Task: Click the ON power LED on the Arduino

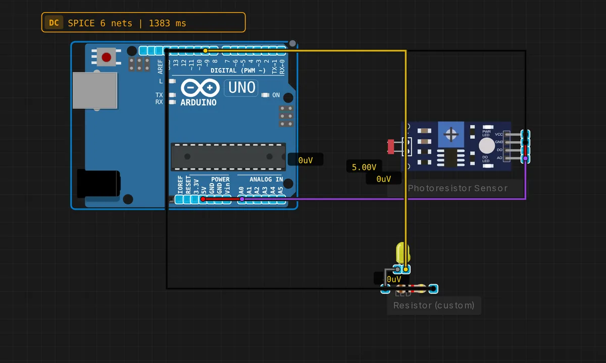Action: tap(266, 95)
